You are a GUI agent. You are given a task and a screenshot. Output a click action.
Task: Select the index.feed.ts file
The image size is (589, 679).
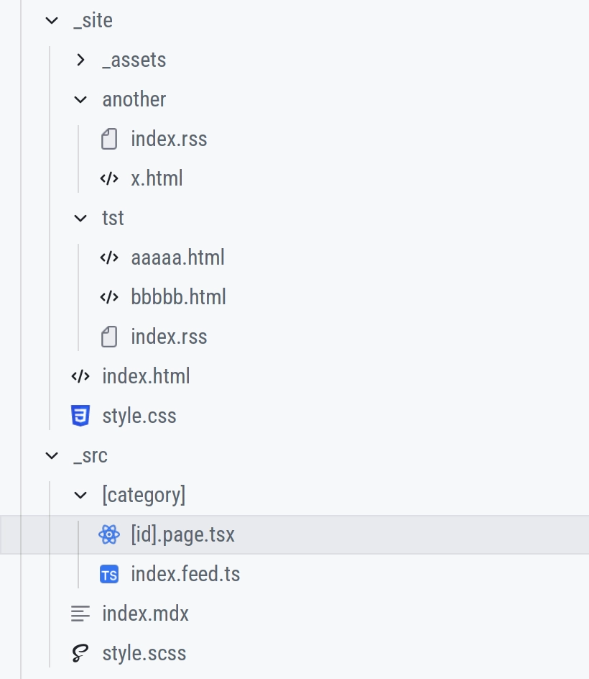pyautogui.click(x=185, y=574)
